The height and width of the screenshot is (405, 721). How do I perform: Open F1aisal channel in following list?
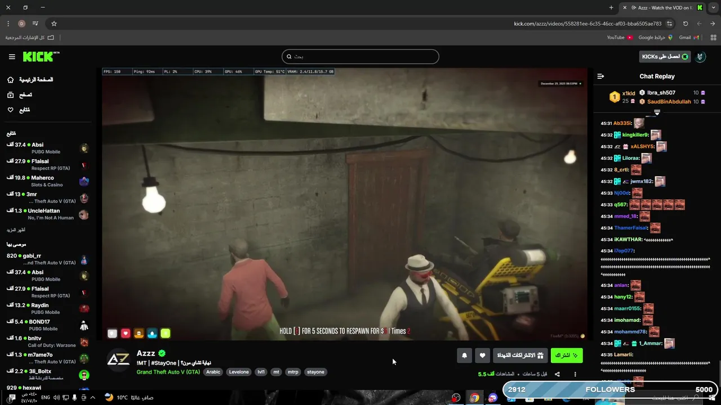(48, 164)
